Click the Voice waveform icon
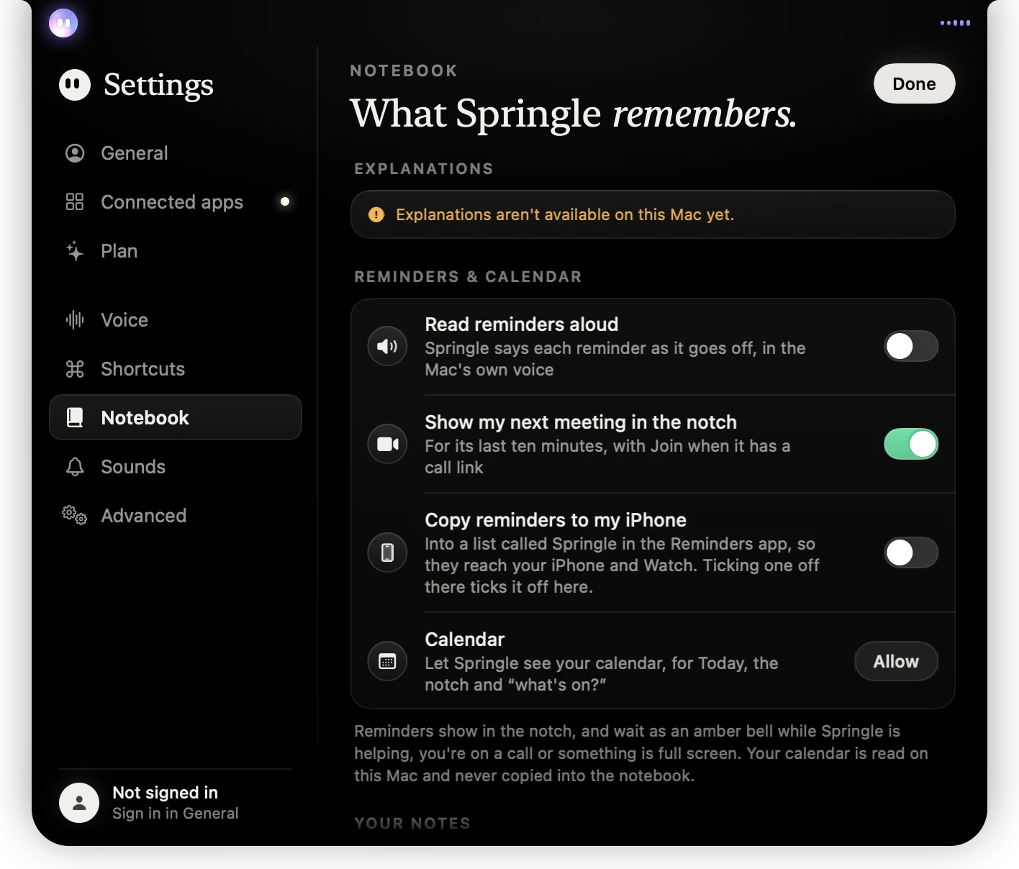The image size is (1019, 869). [x=75, y=320]
